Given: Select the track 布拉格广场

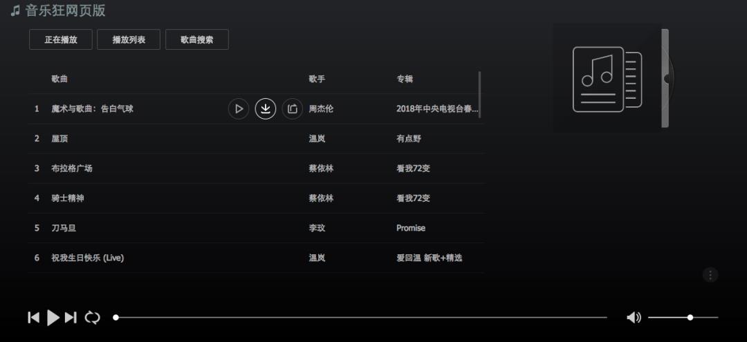Looking at the screenshot, I should coord(256,169).
